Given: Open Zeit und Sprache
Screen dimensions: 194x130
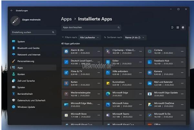Looking at the screenshot, I should [33, 81].
